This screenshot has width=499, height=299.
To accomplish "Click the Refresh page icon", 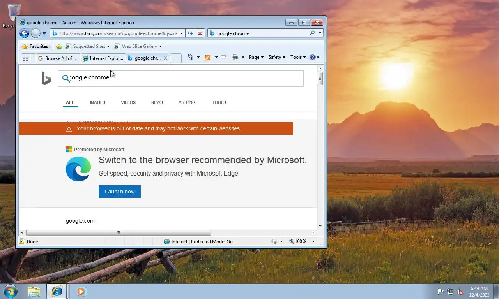I will 190,33.
